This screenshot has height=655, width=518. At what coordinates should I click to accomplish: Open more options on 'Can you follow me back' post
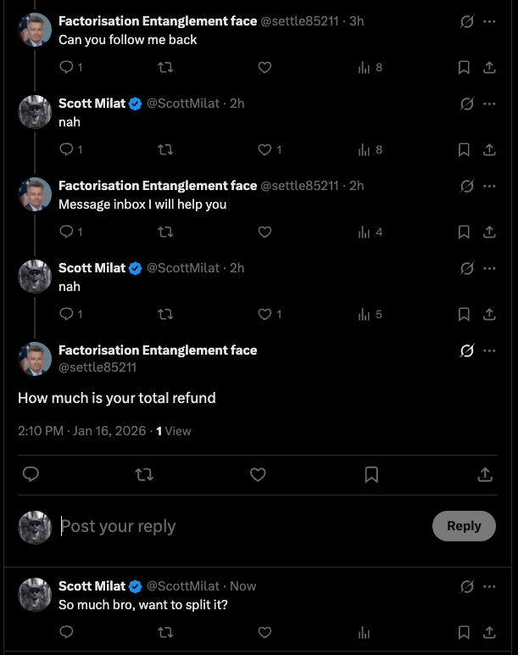(x=489, y=21)
